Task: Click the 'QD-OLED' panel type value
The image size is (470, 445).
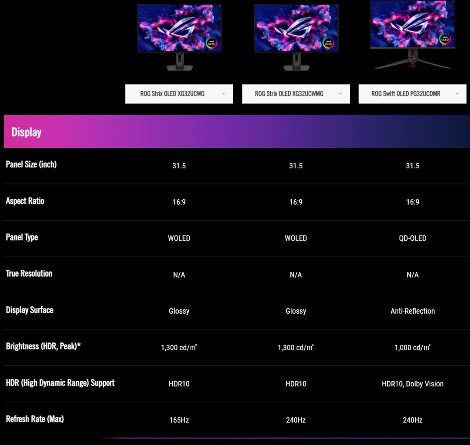Action: point(413,238)
